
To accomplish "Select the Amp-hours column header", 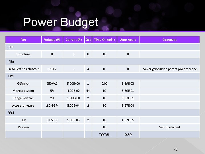I will [x=128, y=40].
